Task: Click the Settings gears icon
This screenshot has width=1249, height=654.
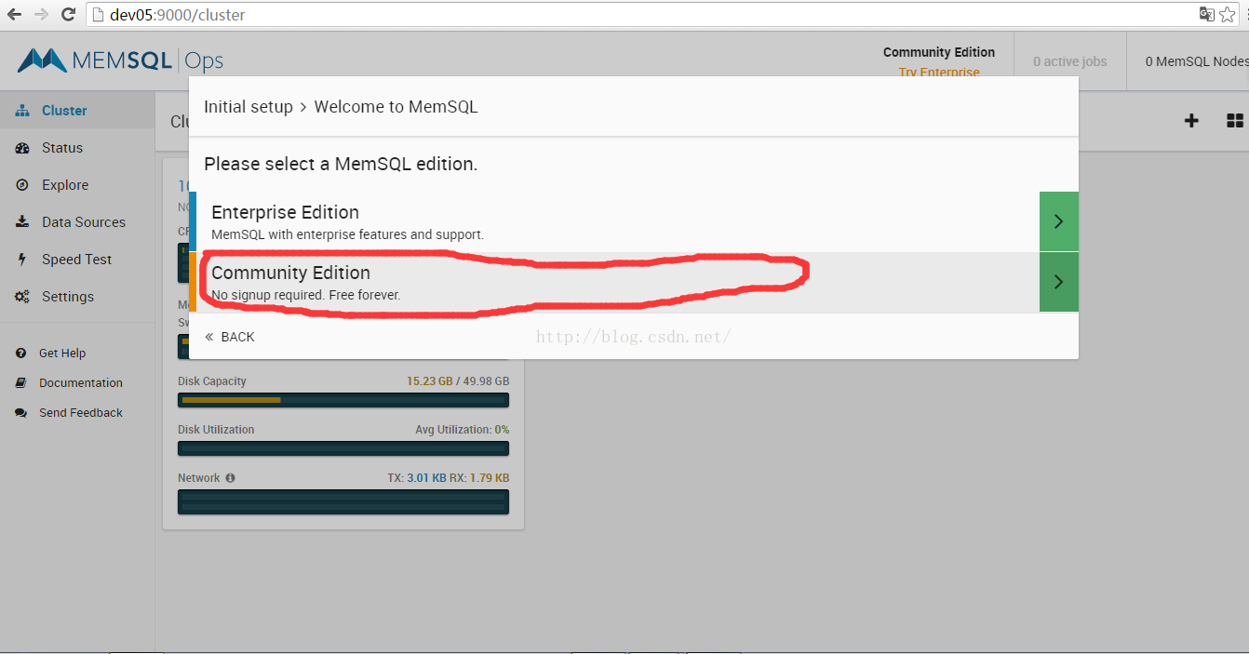Action: pyautogui.click(x=22, y=297)
